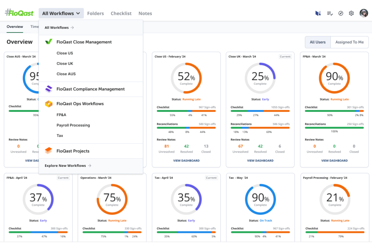The image size is (372, 248).
Task: Click Close US February 52% progress ring
Action: [186, 78]
